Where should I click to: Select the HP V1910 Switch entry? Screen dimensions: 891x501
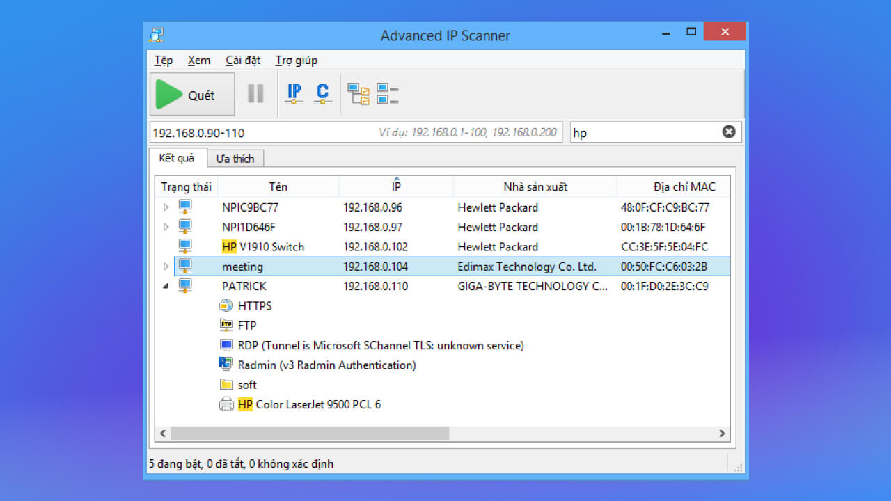pyautogui.click(x=263, y=247)
